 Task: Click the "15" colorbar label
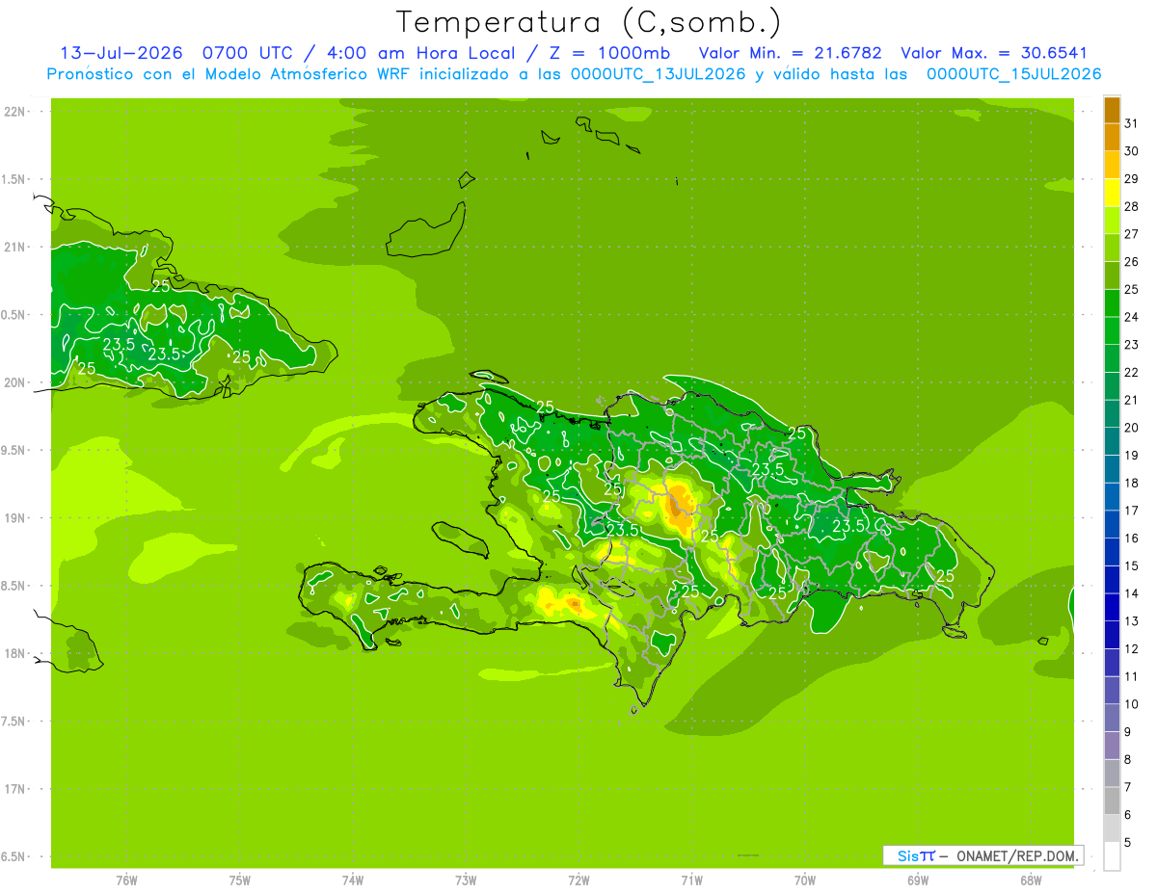(1131, 565)
